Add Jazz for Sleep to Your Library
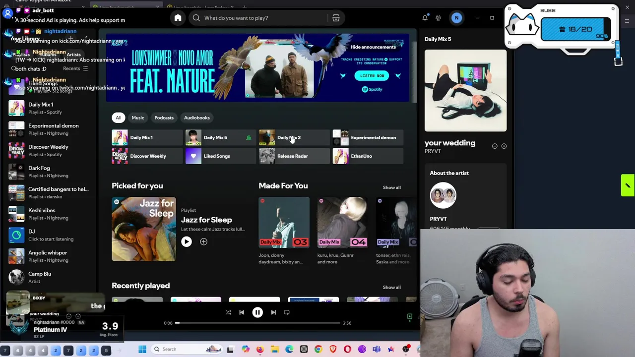 click(203, 241)
